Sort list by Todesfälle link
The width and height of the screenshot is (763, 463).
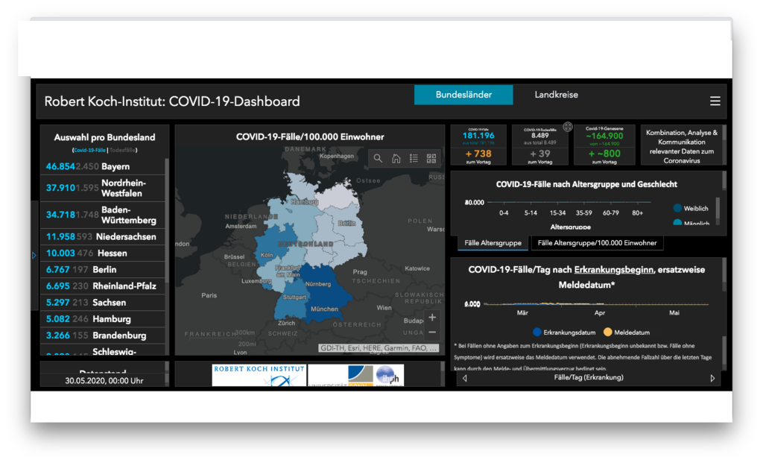coord(122,151)
